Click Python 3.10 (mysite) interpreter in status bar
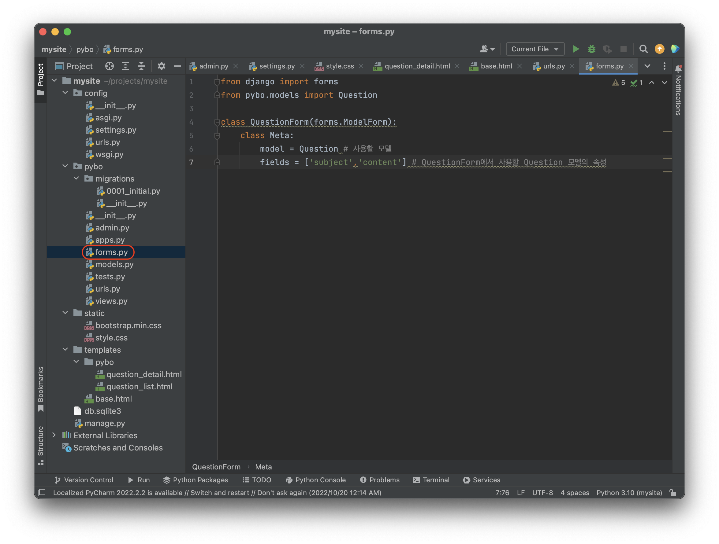 629,493
